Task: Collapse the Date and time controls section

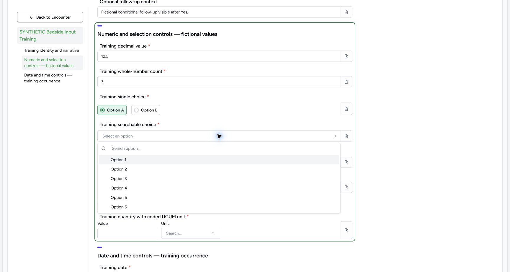Action: coord(100,247)
